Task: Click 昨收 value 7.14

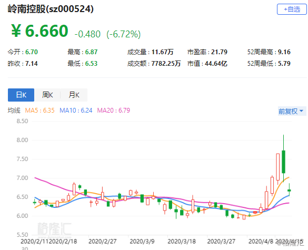Action: click(x=32, y=64)
